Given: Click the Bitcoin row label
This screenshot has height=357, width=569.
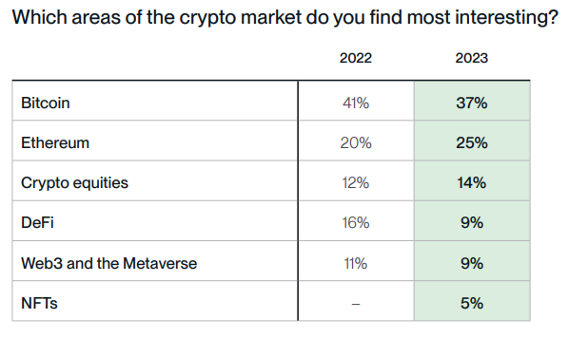Looking at the screenshot, I should [x=46, y=103].
